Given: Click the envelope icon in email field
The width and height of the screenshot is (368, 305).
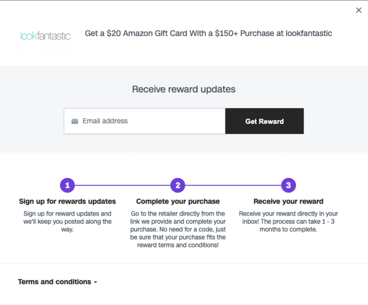Looking at the screenshot, I should [75, 121].
